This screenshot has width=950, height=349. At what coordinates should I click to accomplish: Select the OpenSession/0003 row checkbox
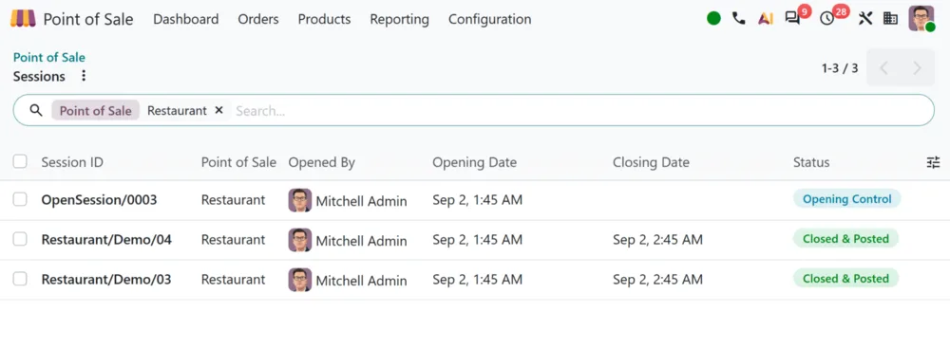point(20,199)
